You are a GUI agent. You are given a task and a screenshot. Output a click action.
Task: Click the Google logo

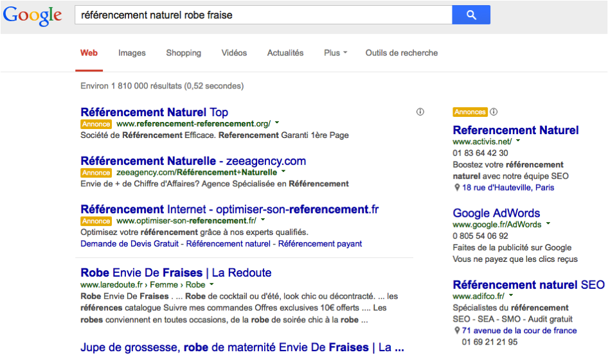[x=32, y=16]
